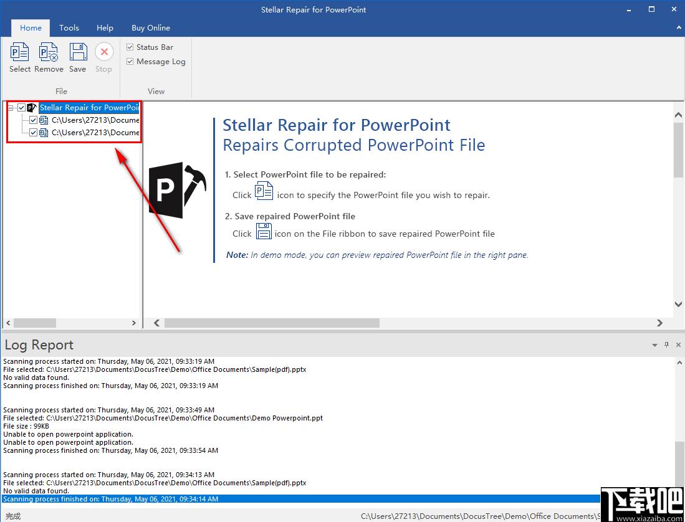Click the status bar file path text
685x522 pixels.
coord(481,516)
